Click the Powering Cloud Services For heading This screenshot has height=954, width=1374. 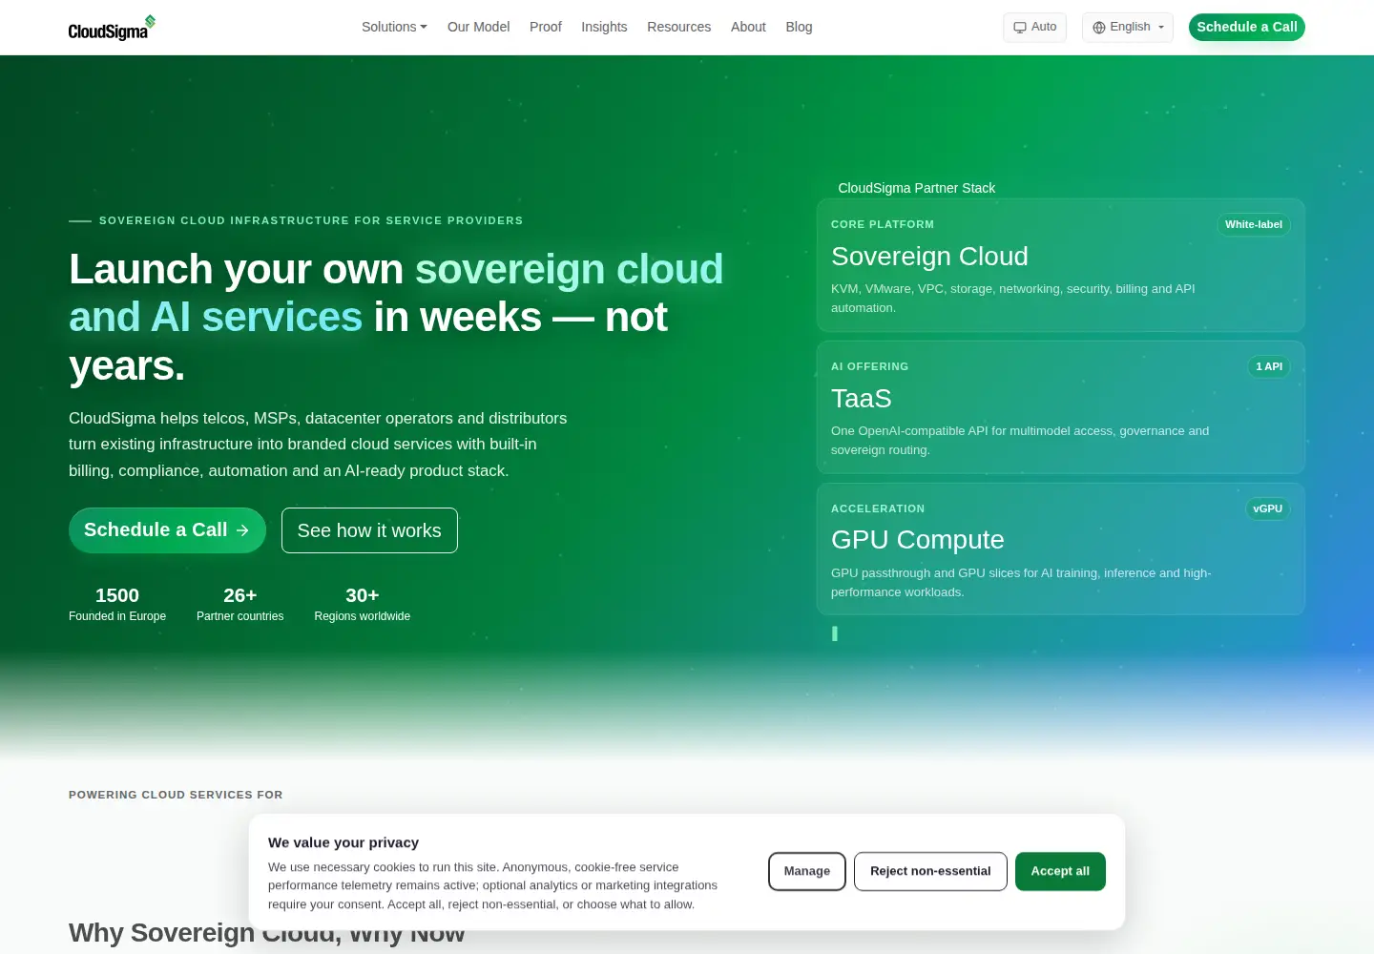(176, 795)
